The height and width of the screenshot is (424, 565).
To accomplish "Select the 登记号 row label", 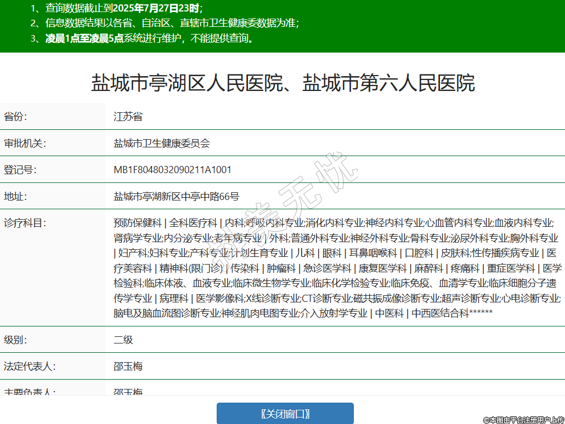I will (x=20, y=170).
